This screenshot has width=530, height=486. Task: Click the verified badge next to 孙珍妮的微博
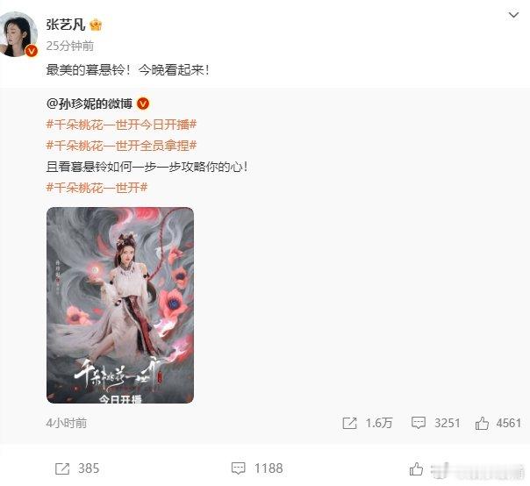143,104
